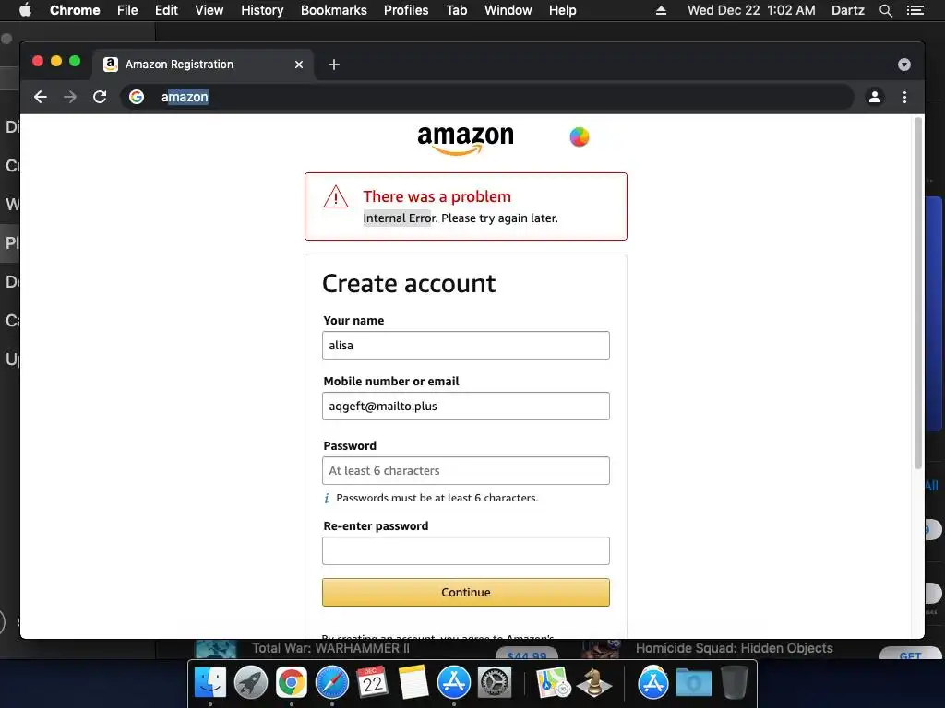
Task: Open the Apple menu
Action: 25,10
